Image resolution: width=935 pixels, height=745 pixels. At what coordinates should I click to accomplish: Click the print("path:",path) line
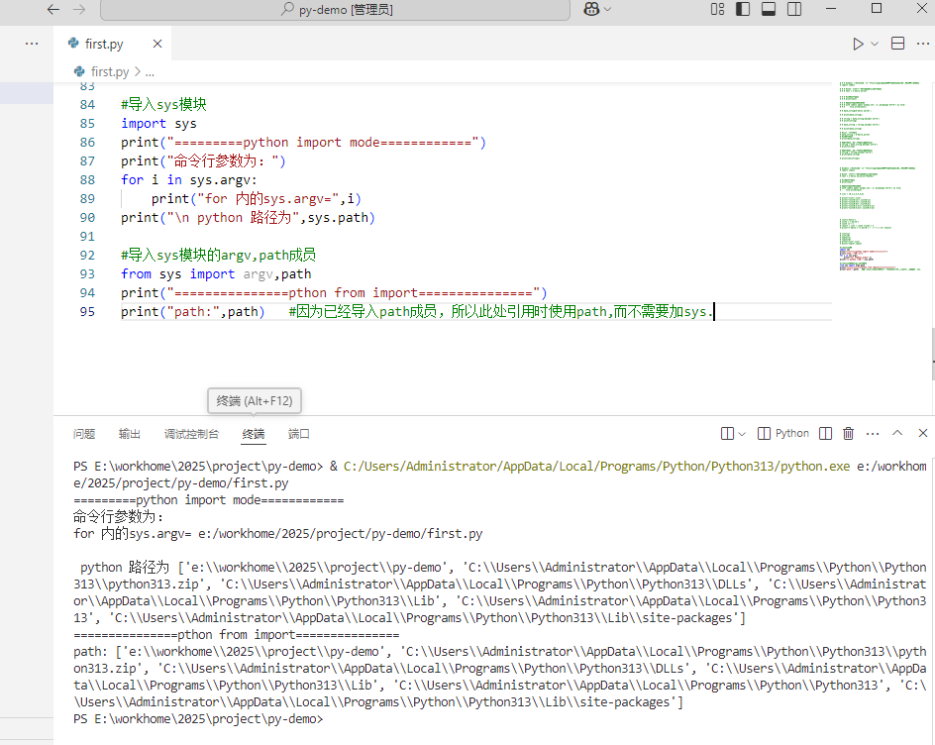point(192,311)
